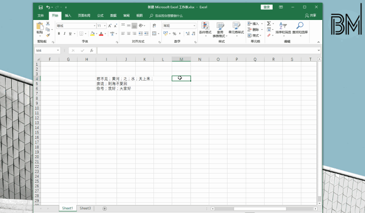Open the font size 11 dropdown
This screenshot has height=213, width=365.
[x=105, y=26]
